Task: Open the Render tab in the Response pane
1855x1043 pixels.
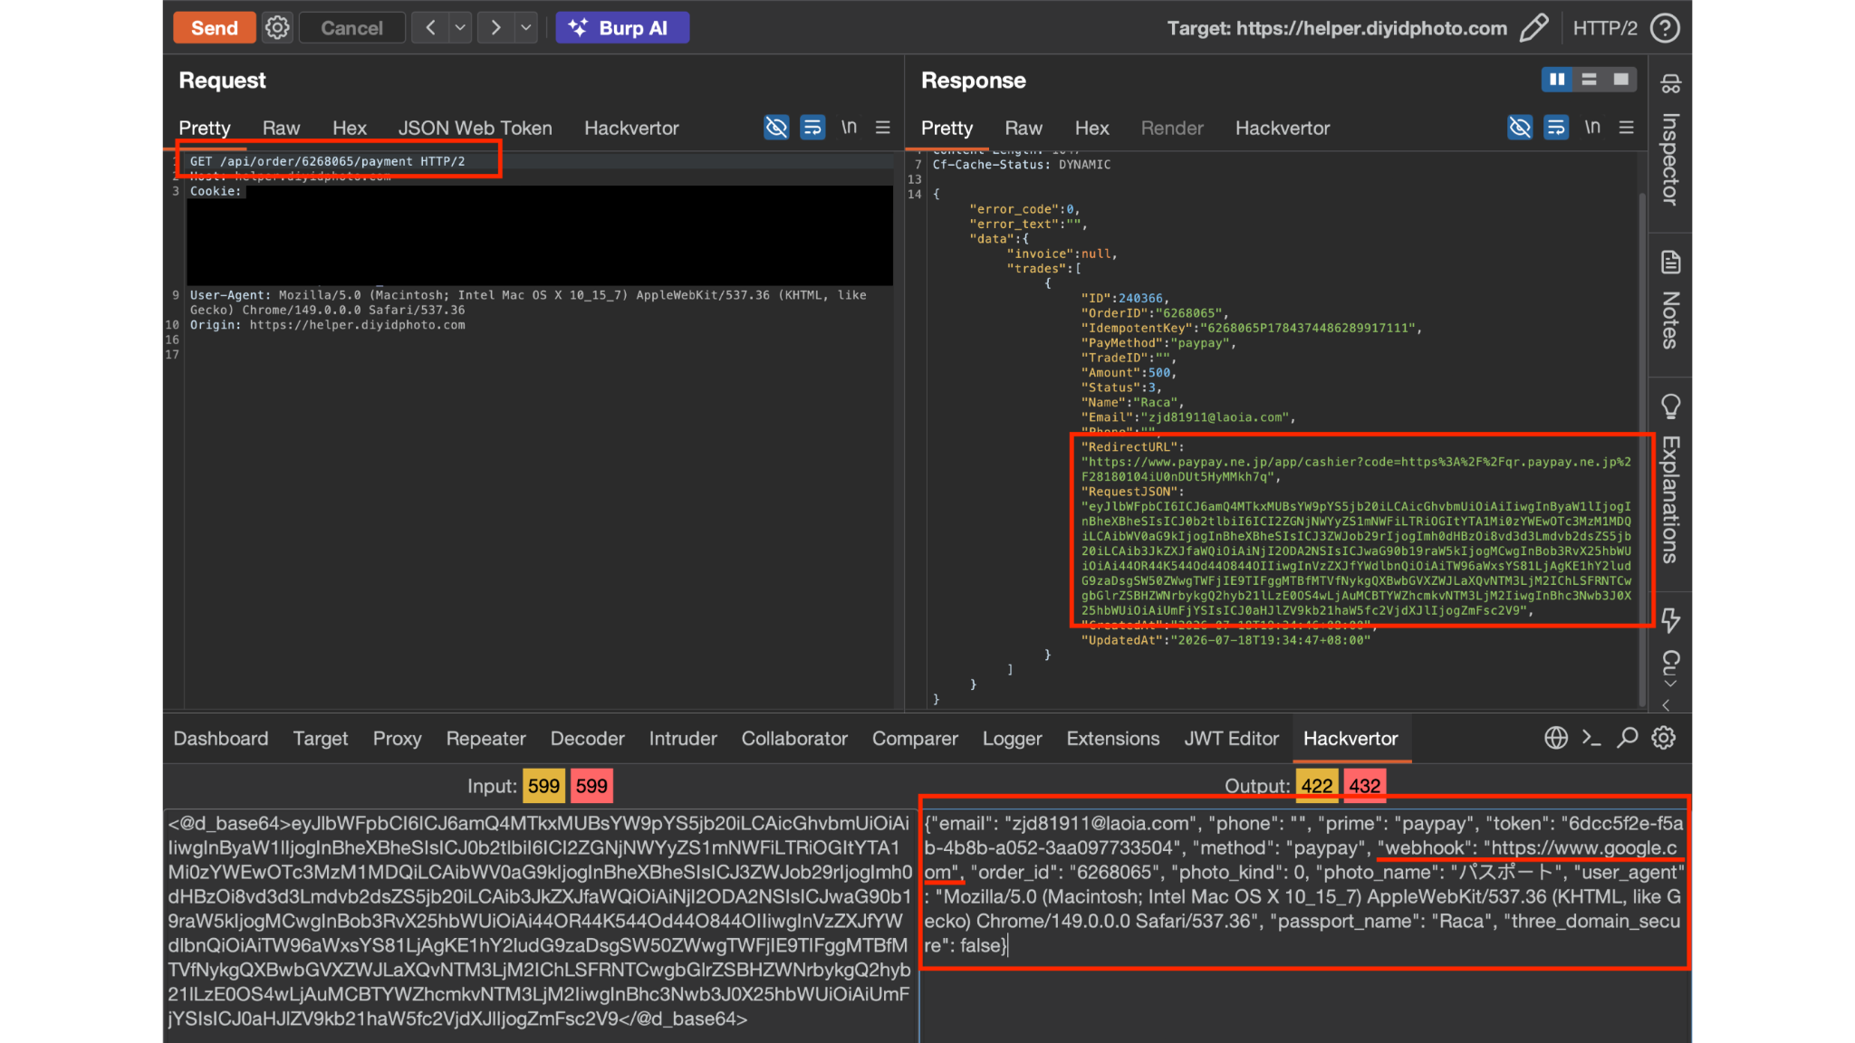Action: (1172, 129)
